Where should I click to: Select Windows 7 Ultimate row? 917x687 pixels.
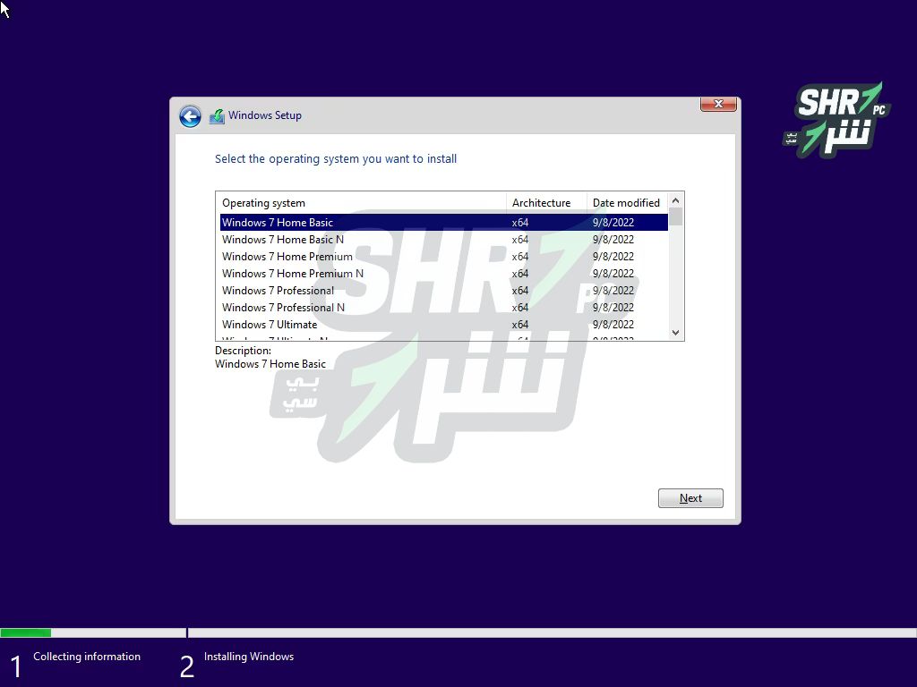[444, 324]
